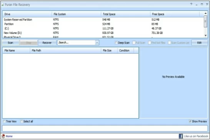Check the Select all checkbox
Image resolution: width=210 pixels, height=140 pixels.
click(22, 121)
